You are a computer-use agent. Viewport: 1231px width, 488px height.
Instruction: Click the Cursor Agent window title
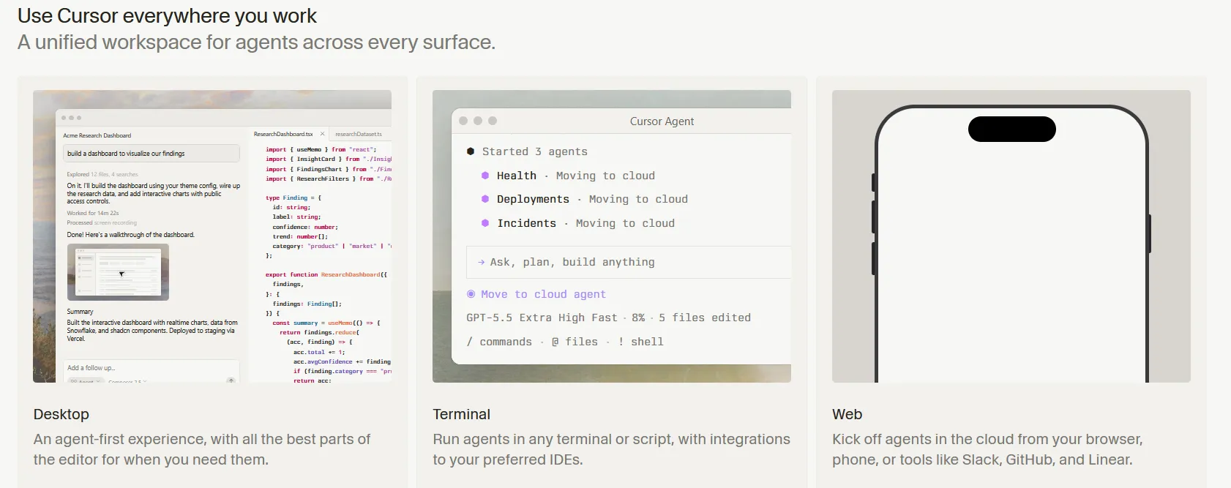662,121
